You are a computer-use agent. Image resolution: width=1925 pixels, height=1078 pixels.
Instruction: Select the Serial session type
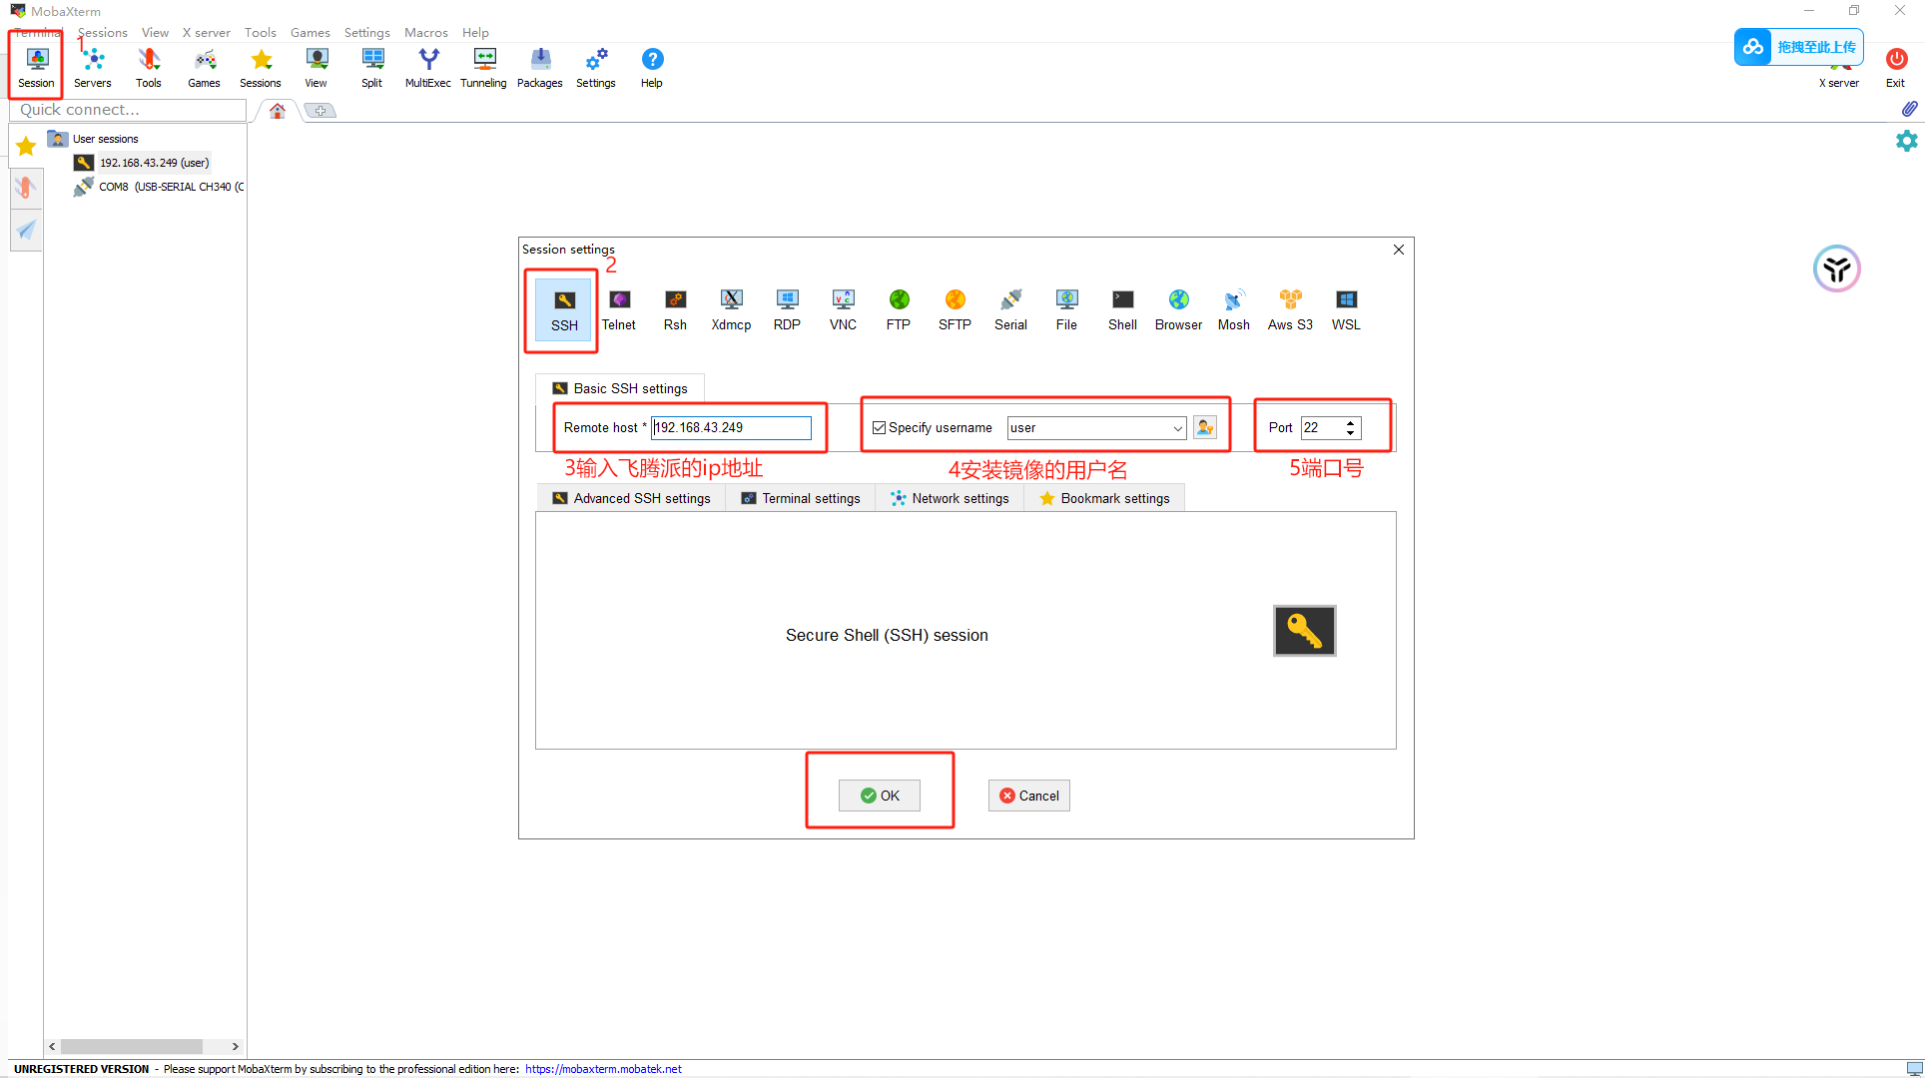pyautogui.click(x=1011, y=310)
